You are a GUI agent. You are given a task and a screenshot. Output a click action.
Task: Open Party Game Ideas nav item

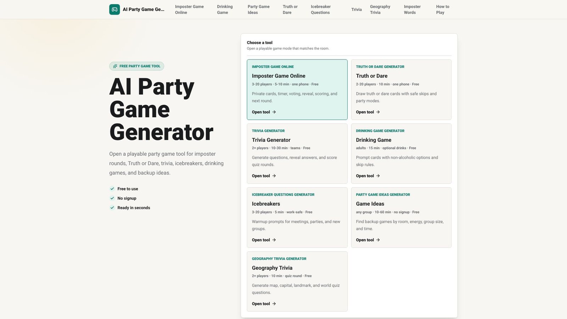[x=259, y=10]
